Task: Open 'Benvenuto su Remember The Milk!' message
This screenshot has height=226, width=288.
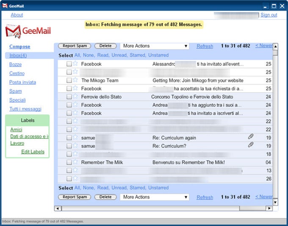Action: pyautogui.click(x=188, y=162)
